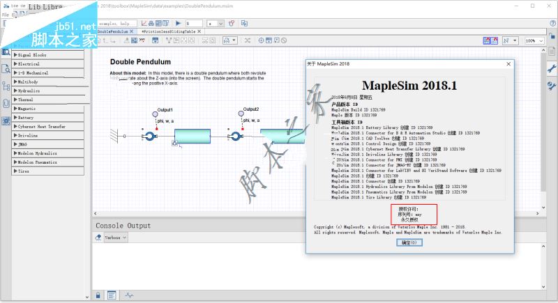Select the first revolute joint in diagram
The width and height of the screenshot is (558, 303).
pos(149,136)
